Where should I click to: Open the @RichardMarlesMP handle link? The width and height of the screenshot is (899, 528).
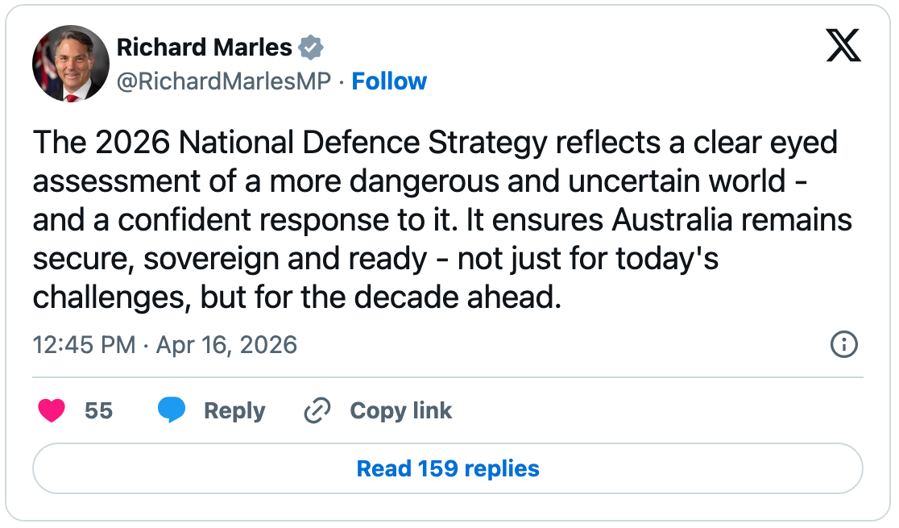tap(224, 81)
